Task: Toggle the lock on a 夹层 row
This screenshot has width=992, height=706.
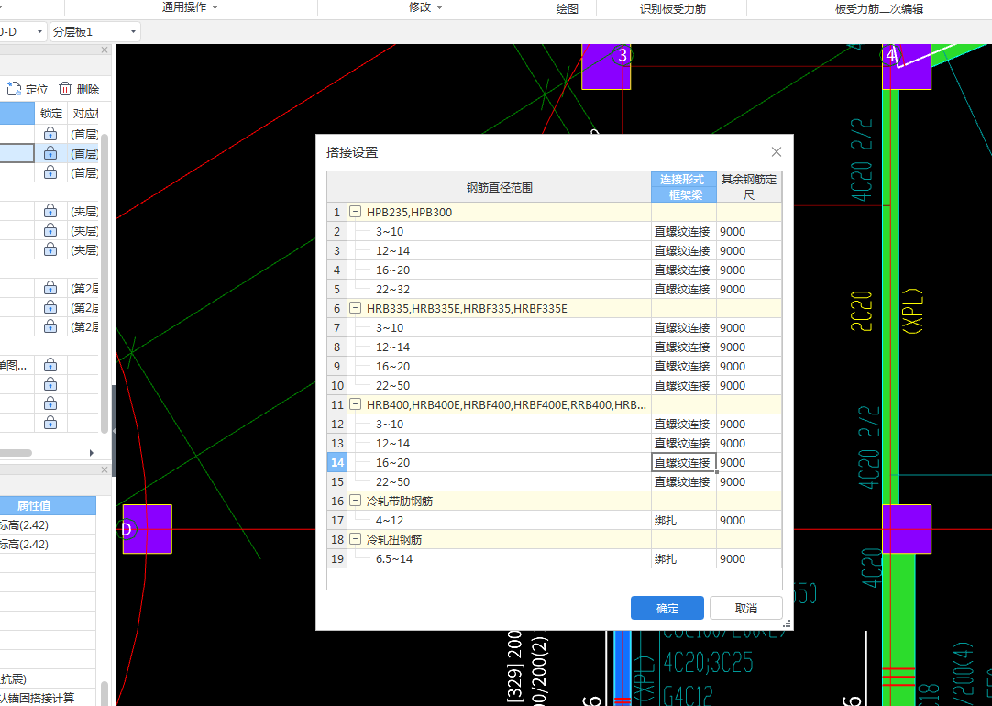Action: [50, 210]
